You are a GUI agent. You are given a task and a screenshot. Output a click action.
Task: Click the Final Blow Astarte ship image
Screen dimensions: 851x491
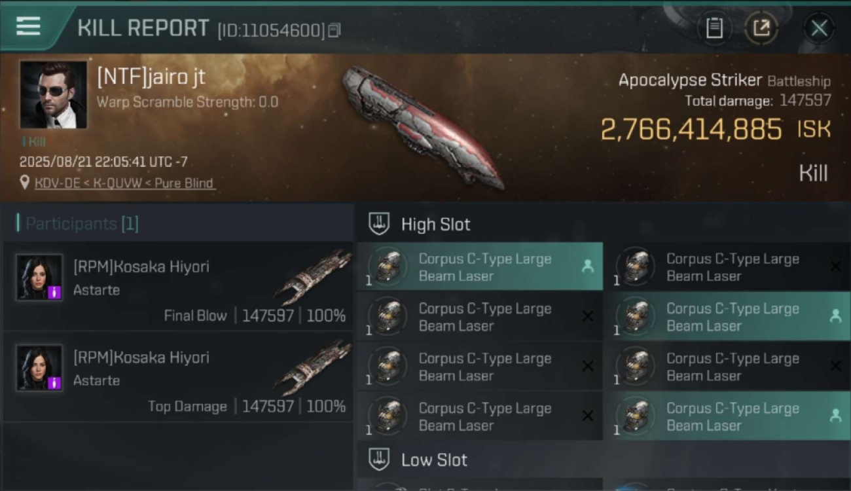point(312,277)
